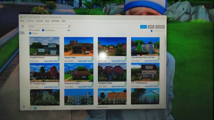Open settings gear at bottom left
This screenshot has height=120, width=214.
click(x=24, y=107)
